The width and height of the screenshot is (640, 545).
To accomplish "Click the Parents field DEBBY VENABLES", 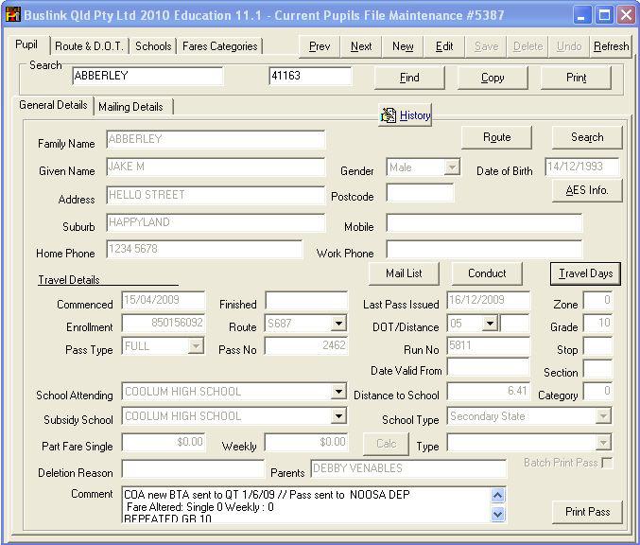I will (408, 468).
